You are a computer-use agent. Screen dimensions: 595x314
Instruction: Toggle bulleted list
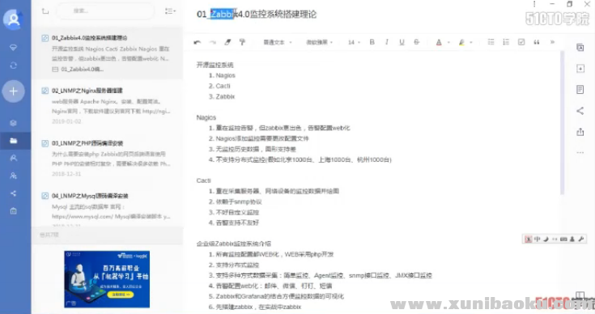point(491,42)
